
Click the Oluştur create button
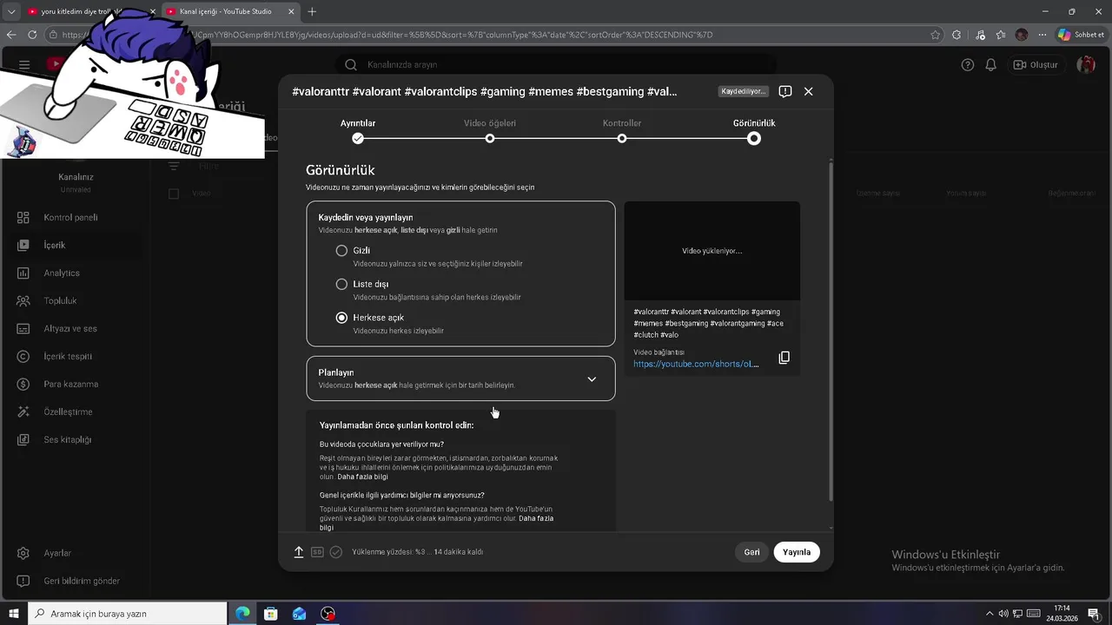(1036, 65)
